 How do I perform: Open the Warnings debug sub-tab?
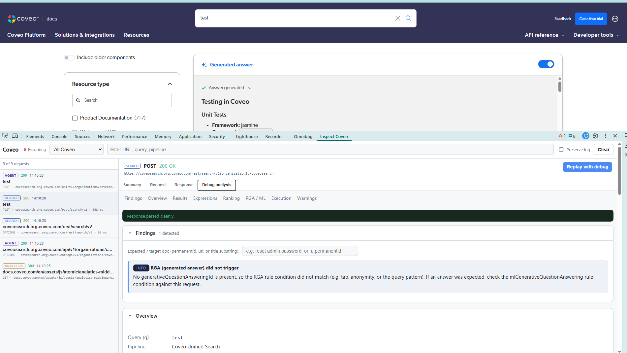[x=307, y=198]
